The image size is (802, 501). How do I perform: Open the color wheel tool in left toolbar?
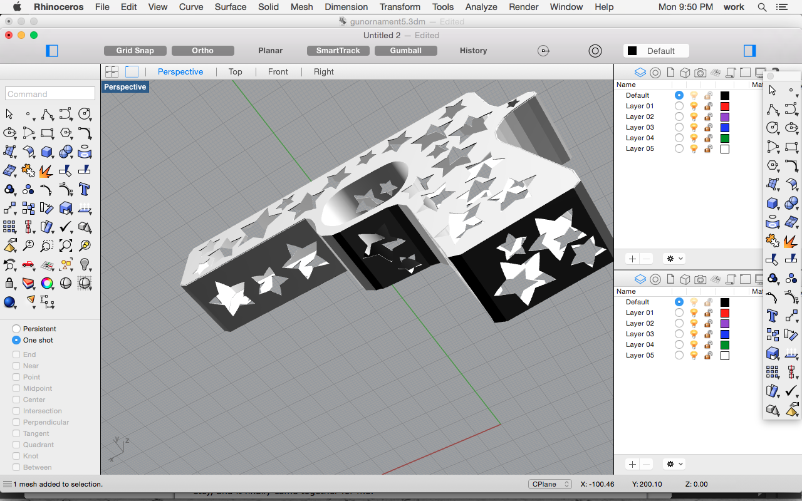click(x=47, y=283)
